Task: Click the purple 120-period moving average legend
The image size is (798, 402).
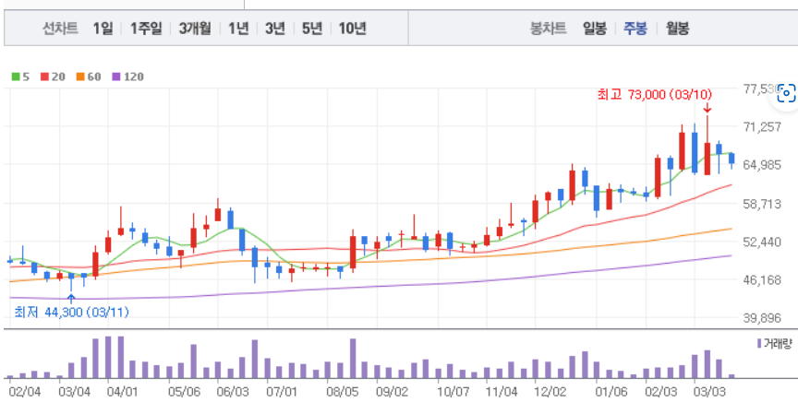Action: point(127,77)
